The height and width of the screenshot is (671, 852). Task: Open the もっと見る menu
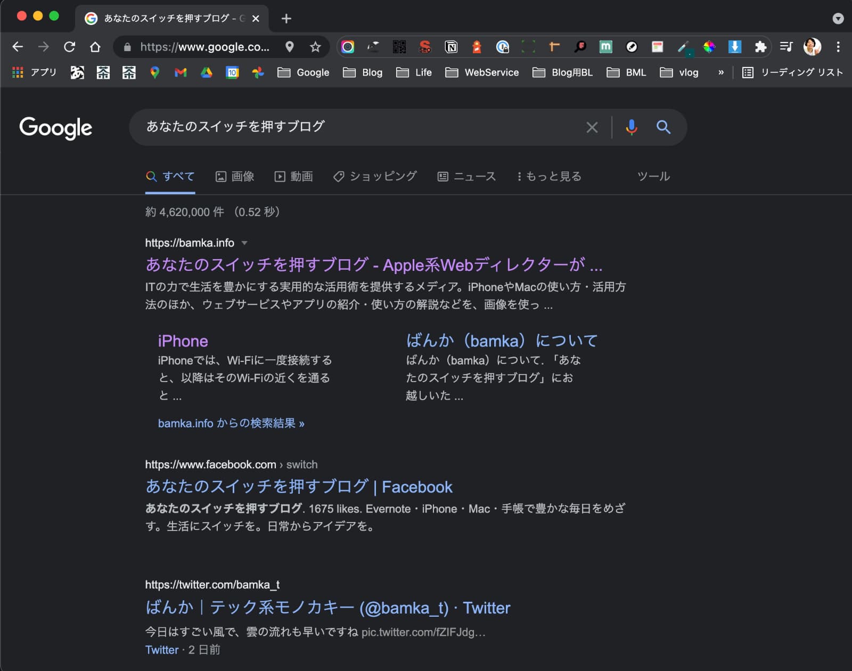[549, 176]
